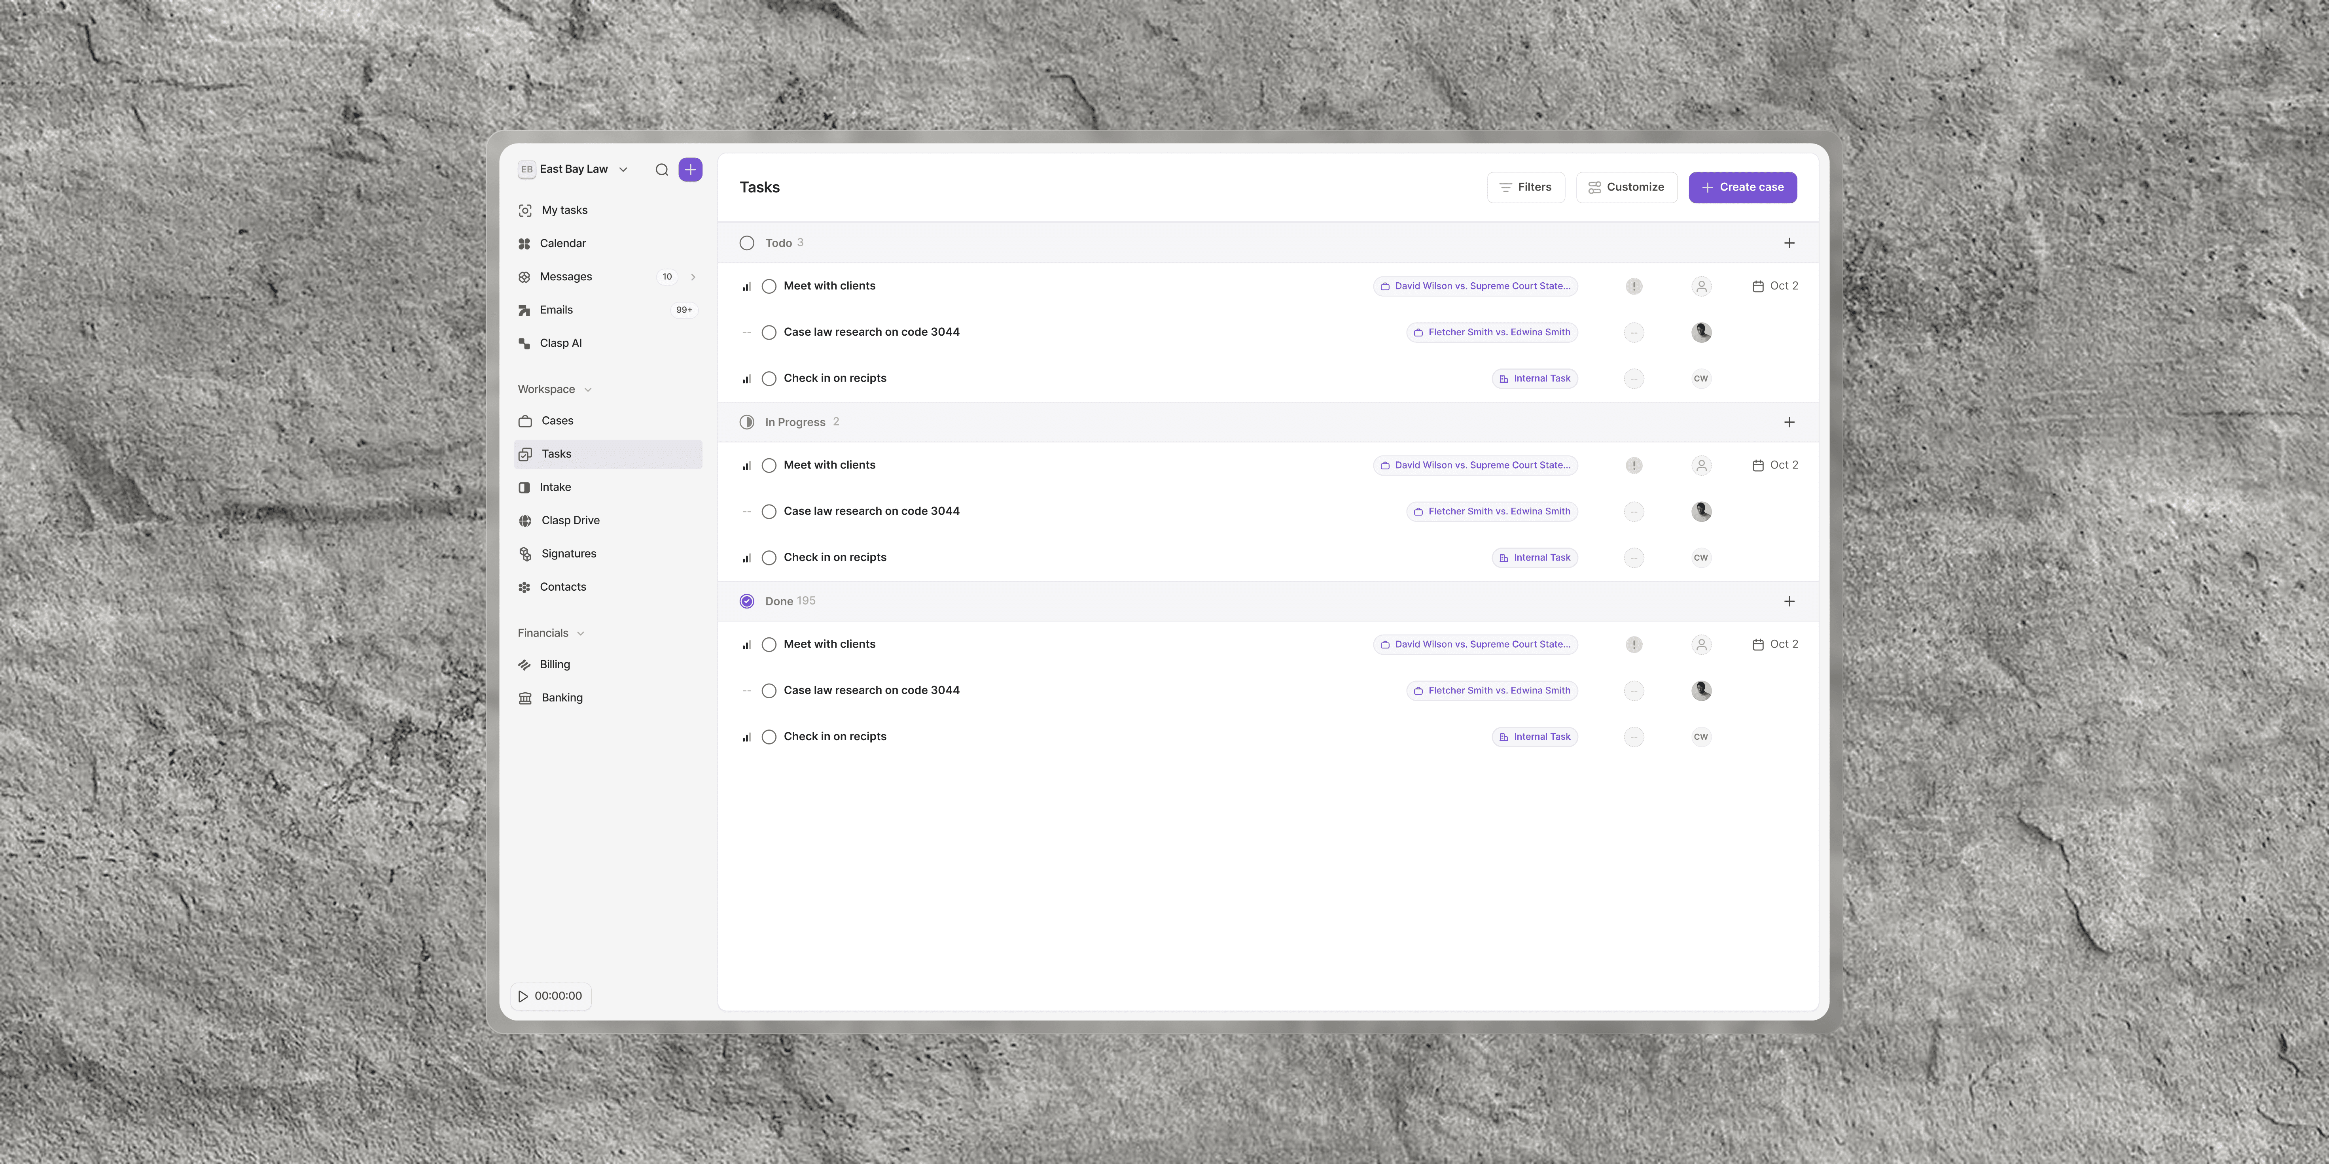Open Clasp Drive from the sidebar

570,521
